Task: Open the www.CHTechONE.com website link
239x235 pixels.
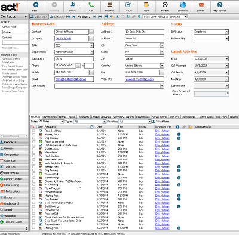Action: point(140,79)
